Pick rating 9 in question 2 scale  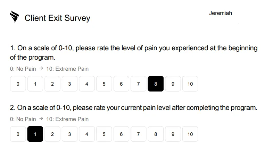(x=173, y=134)
